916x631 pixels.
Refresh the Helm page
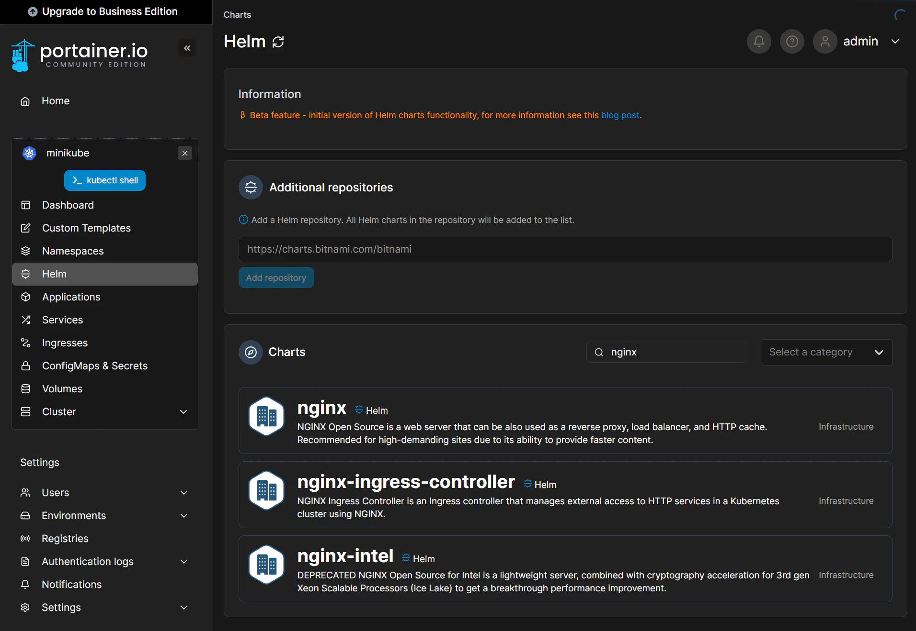point(278,42)
